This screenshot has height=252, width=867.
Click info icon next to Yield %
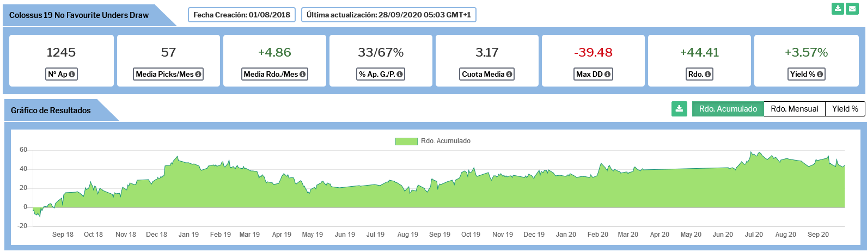click(820, 74)
